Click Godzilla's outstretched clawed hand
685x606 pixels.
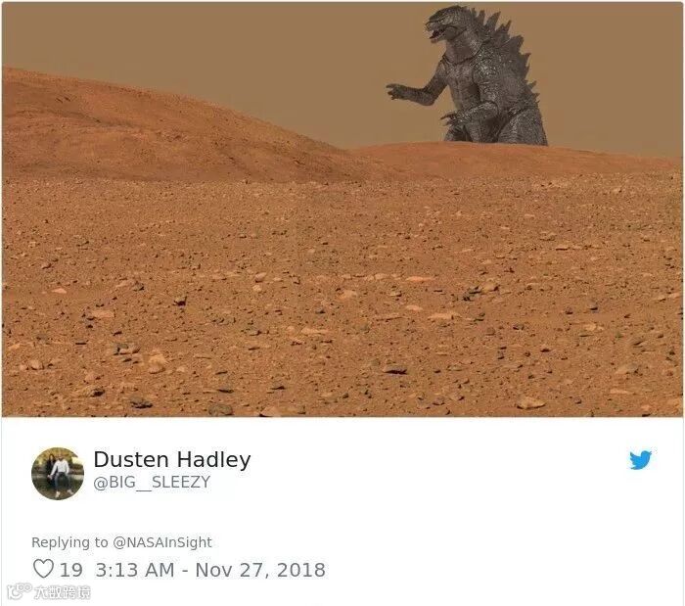(x=396, y=91)
